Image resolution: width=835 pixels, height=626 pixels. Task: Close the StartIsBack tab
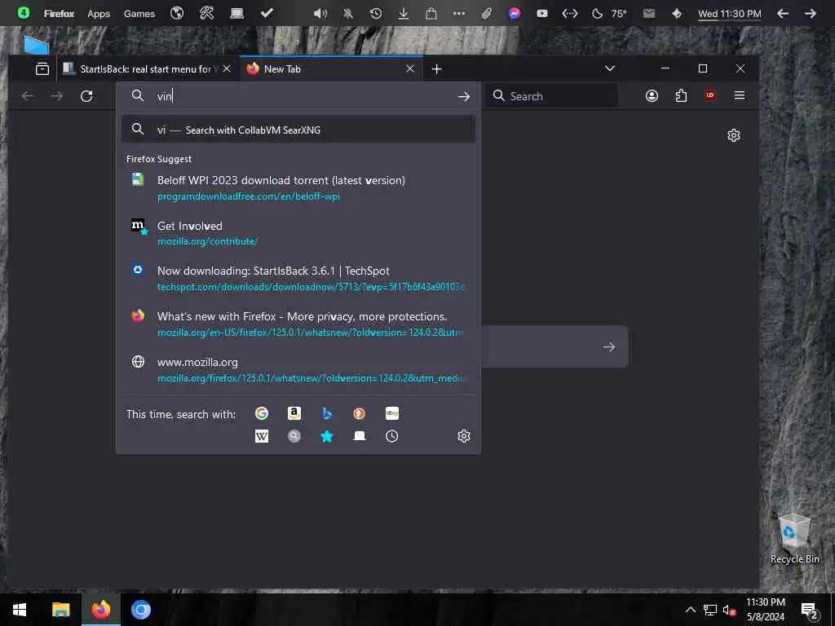(227, 68)
